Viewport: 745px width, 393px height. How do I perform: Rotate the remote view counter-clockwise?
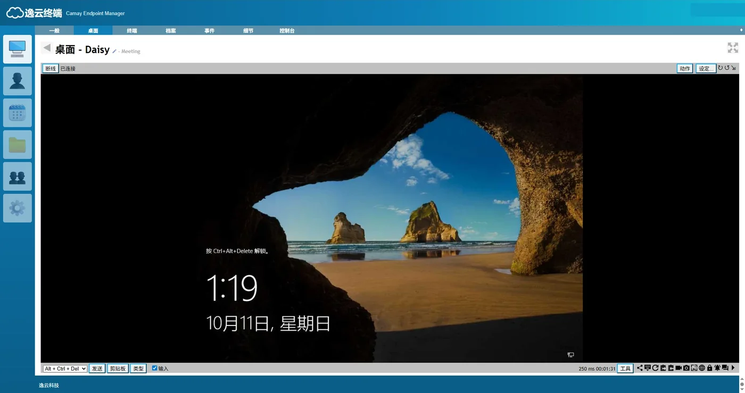[x=727, y=68]
